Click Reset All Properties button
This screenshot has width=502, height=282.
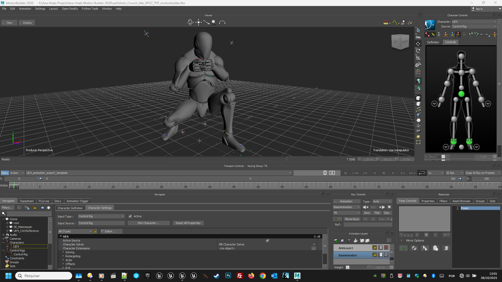pos(188,223)
